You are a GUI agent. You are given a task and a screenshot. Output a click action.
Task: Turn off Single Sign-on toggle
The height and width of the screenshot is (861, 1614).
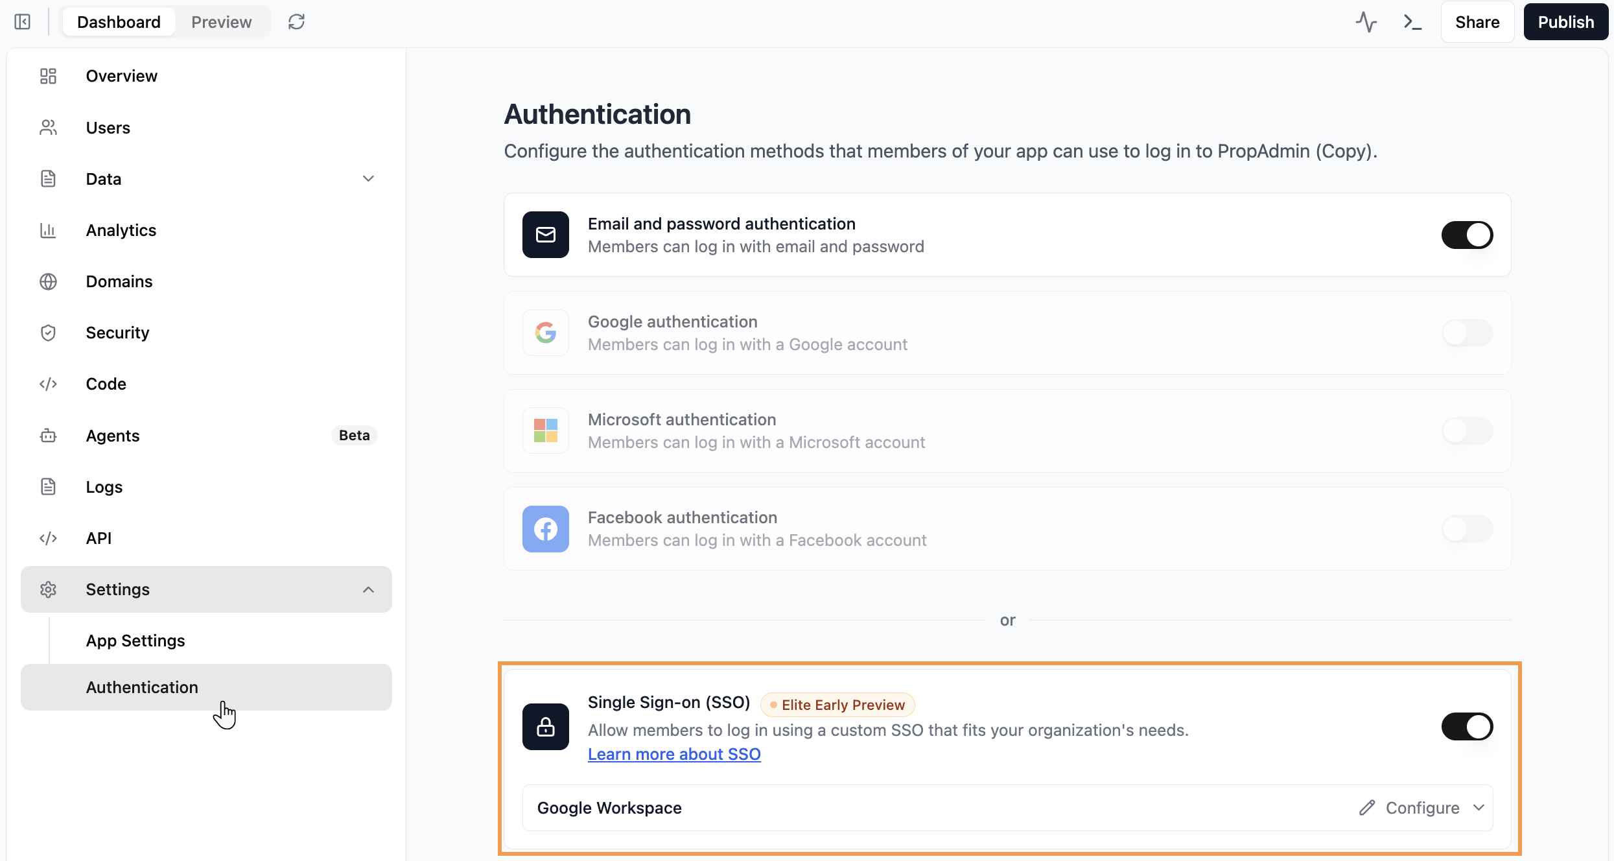(x=1467, y=727)
